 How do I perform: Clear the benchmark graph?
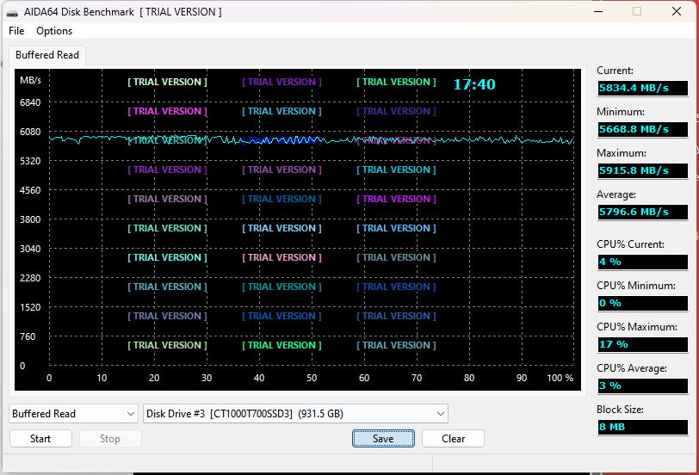pyautogui.click(x=453, y=439)
